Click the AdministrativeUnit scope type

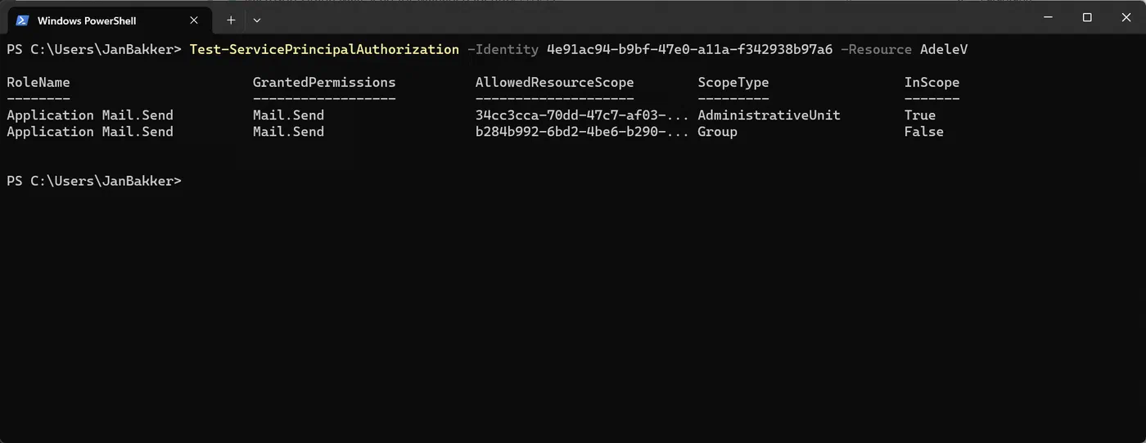pos(769,115)
